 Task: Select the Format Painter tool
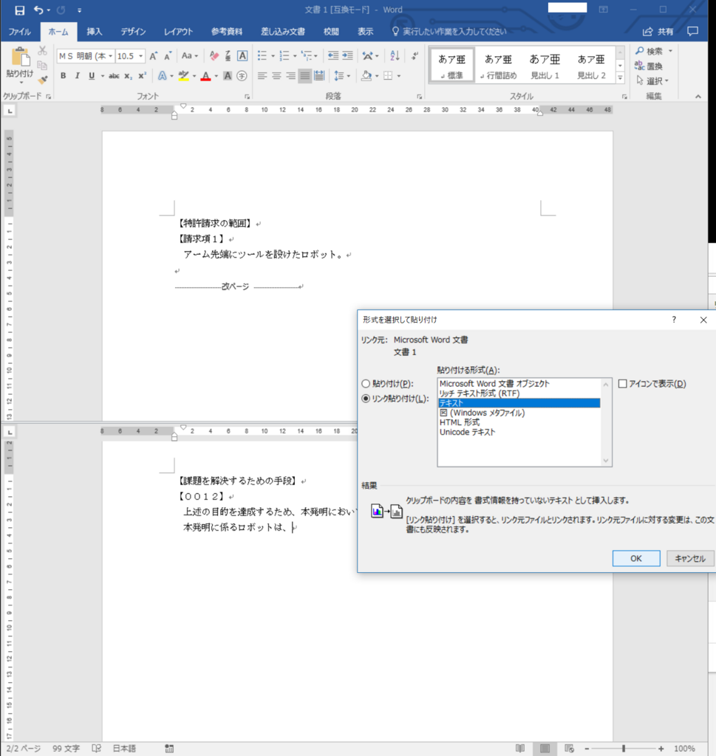(42, 80)
